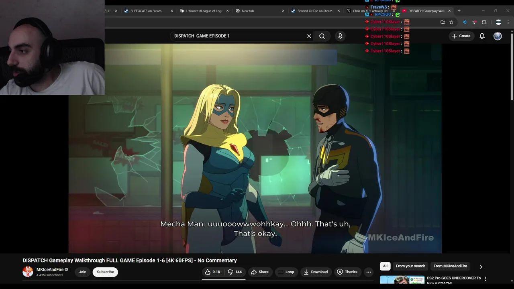The width and height of the screenshot is (514, 289).
Task: Click the search magnifier button
Action: pyautogui.click(x=322, y=36)
